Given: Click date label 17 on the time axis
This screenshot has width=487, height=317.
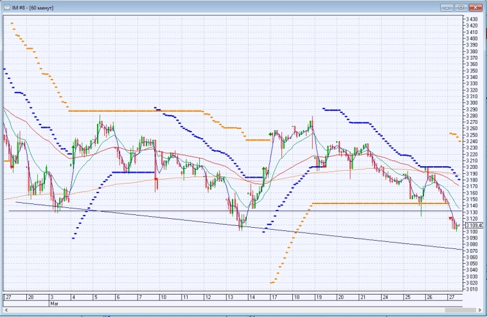Looking at the screenshot, I should coord(274,298).
